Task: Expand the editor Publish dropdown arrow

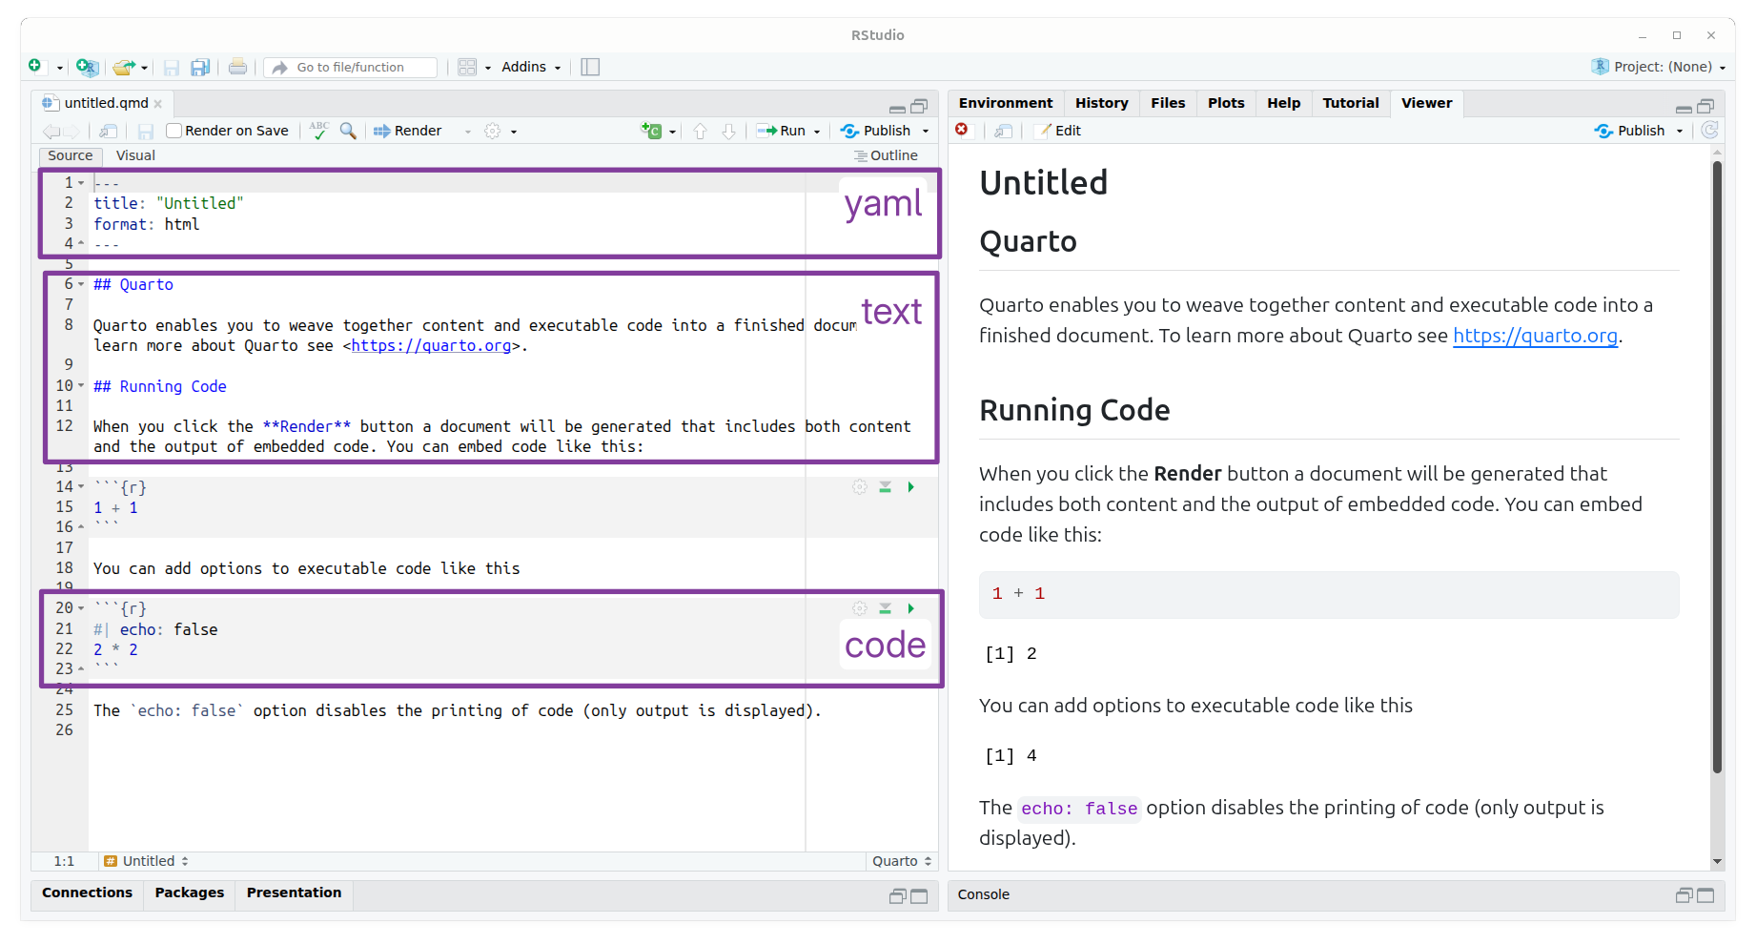Action: click(x=925, y=132)
